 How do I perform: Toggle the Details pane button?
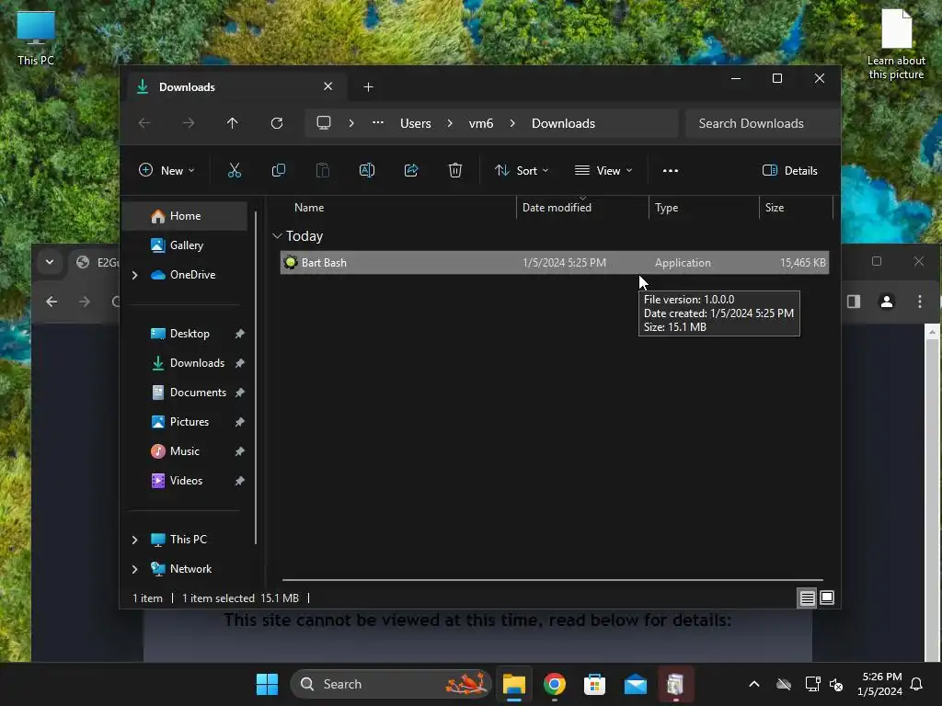click(x=790, y=170)
